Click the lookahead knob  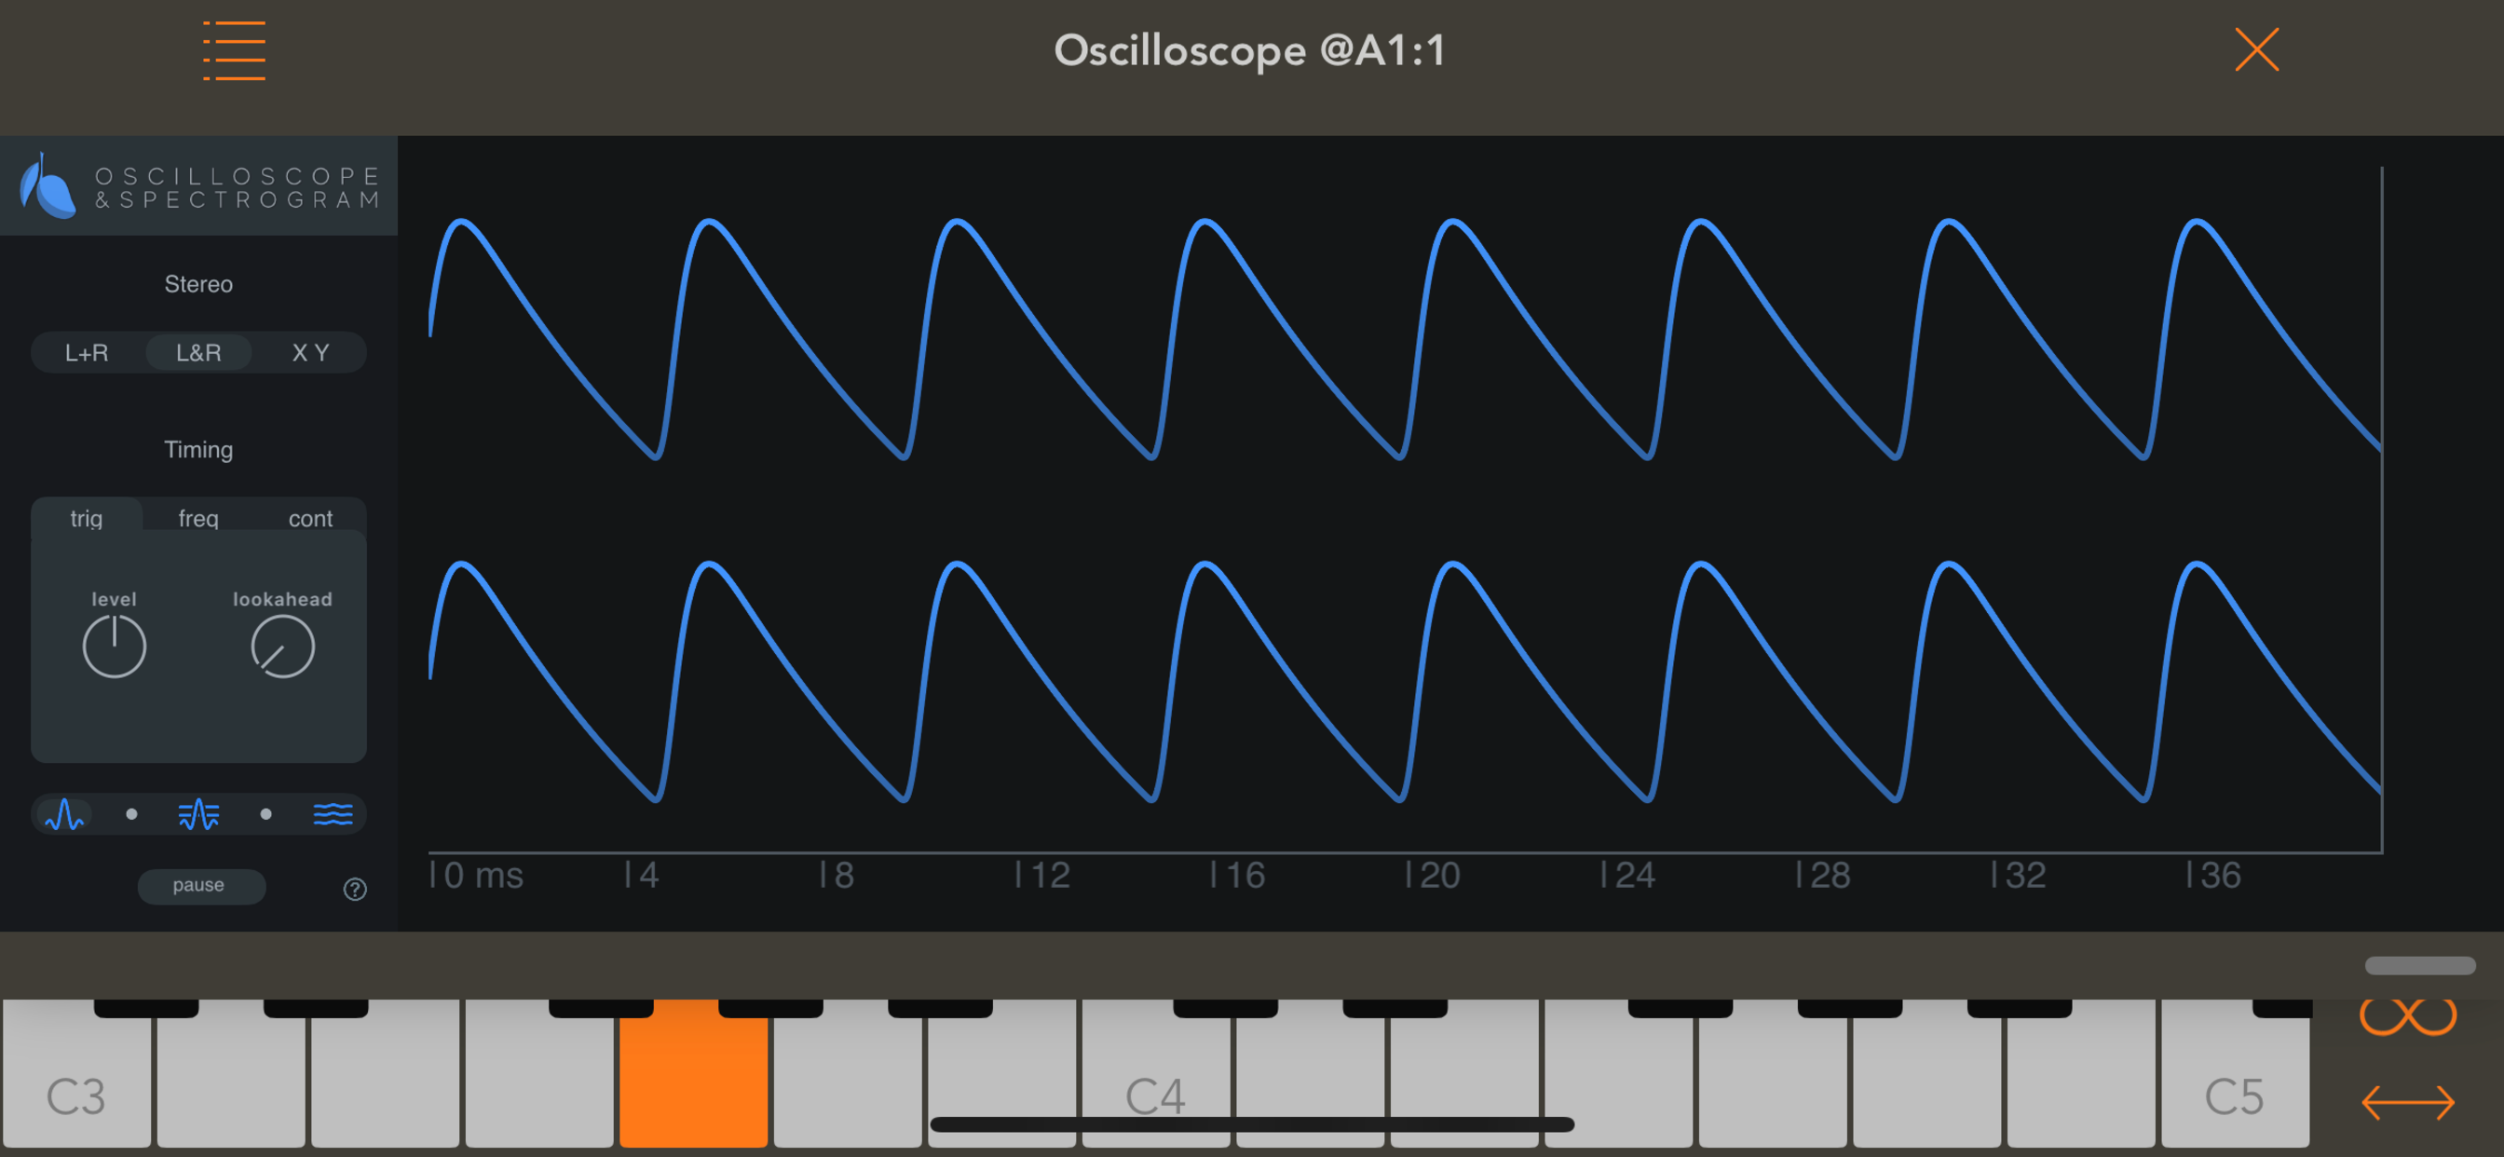click(282, 647)
